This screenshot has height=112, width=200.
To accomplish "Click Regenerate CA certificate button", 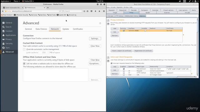I will [143, 51].
